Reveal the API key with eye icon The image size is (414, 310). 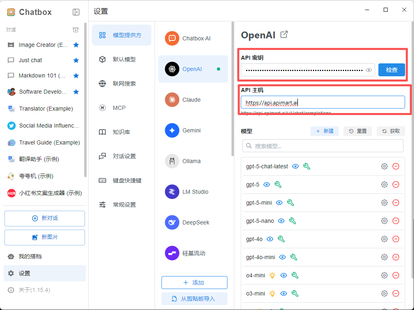[x=369, y=70]
